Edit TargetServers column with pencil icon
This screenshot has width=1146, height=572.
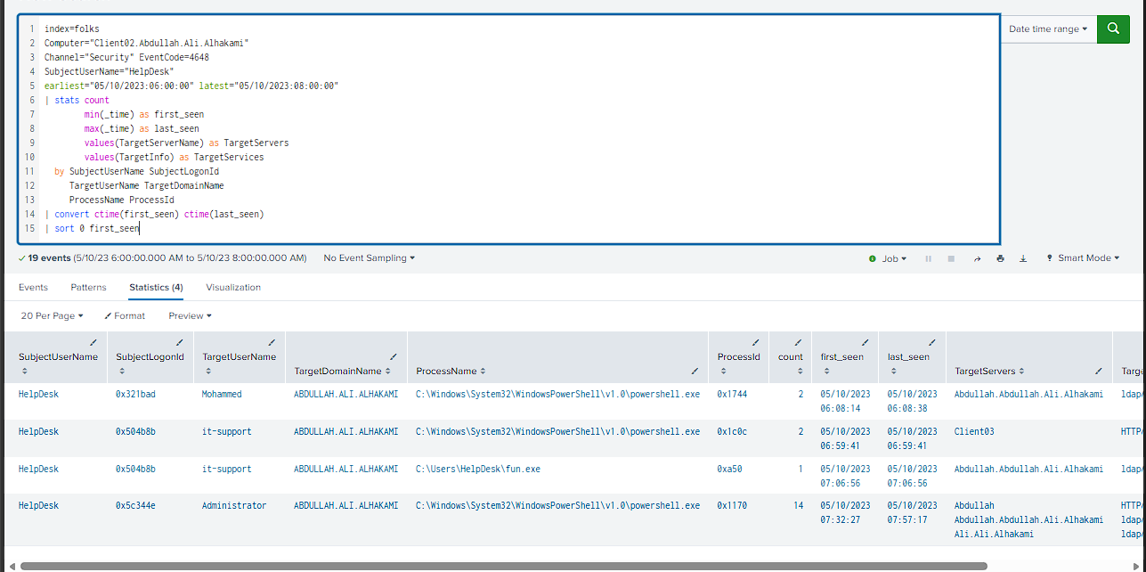click(x=1099, y=371)
